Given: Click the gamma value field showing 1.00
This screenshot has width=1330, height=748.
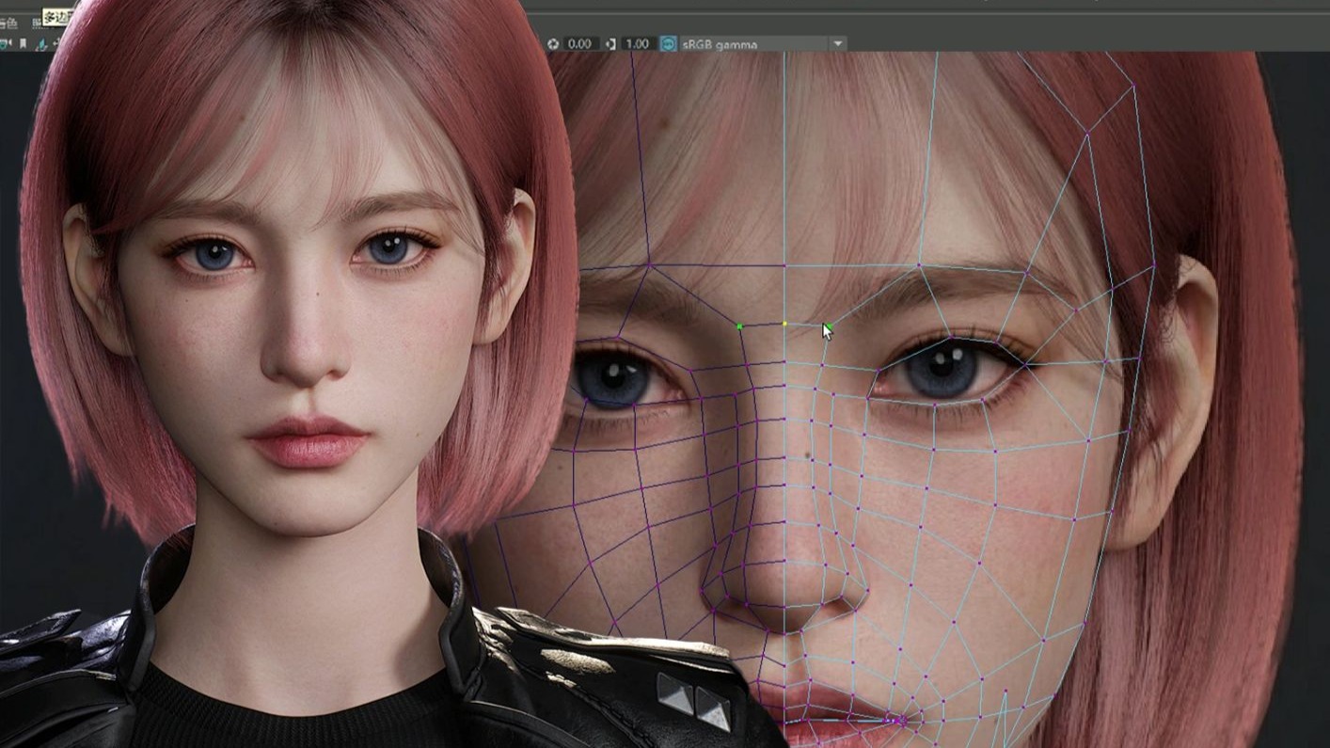Looking at the screenshot, I should coord(638,44).
